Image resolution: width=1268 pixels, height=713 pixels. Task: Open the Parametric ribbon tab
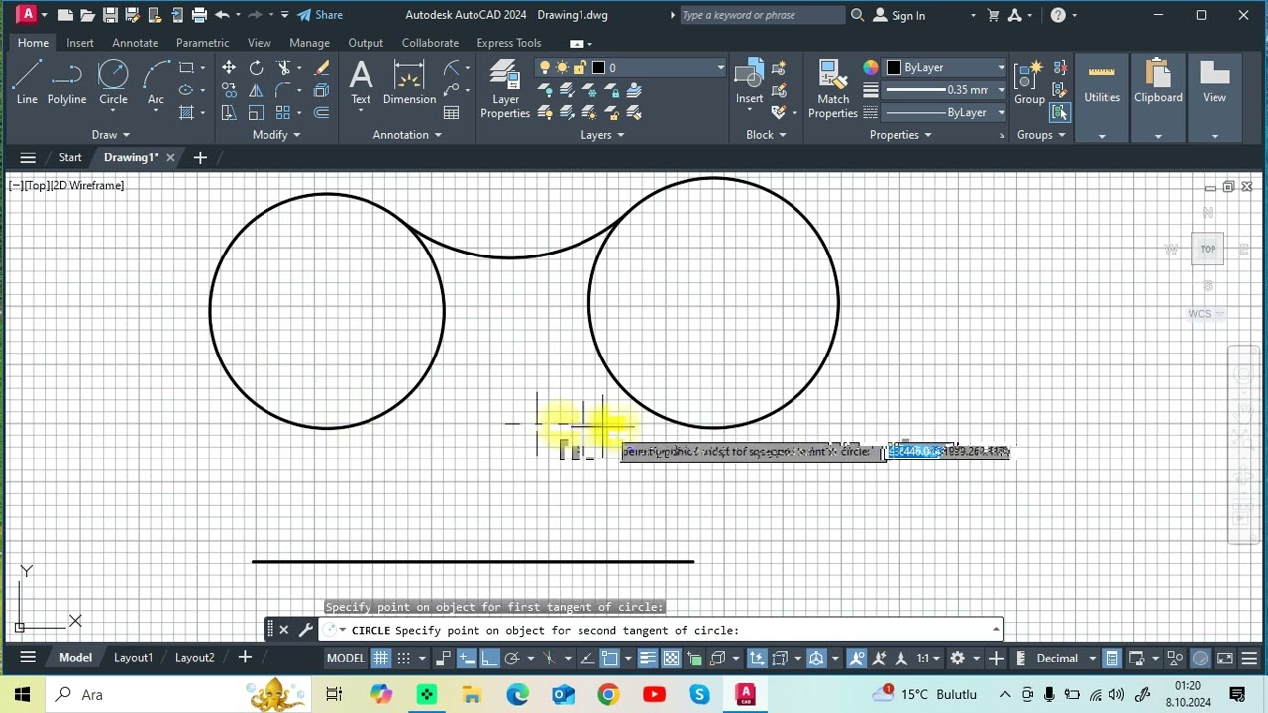point(202,43)
